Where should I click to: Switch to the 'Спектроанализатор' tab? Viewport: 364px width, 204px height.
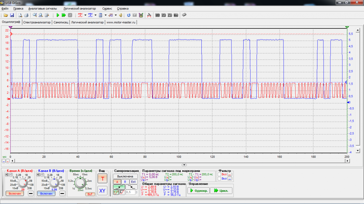click(37, 22)
